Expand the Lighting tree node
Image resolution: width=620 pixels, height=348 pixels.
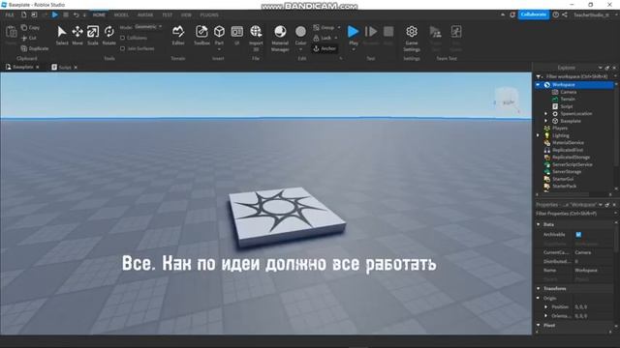tap(538, 135)
